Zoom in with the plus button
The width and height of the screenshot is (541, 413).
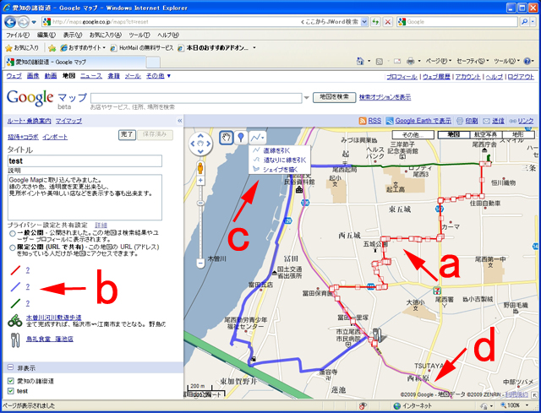coord(200,180)
